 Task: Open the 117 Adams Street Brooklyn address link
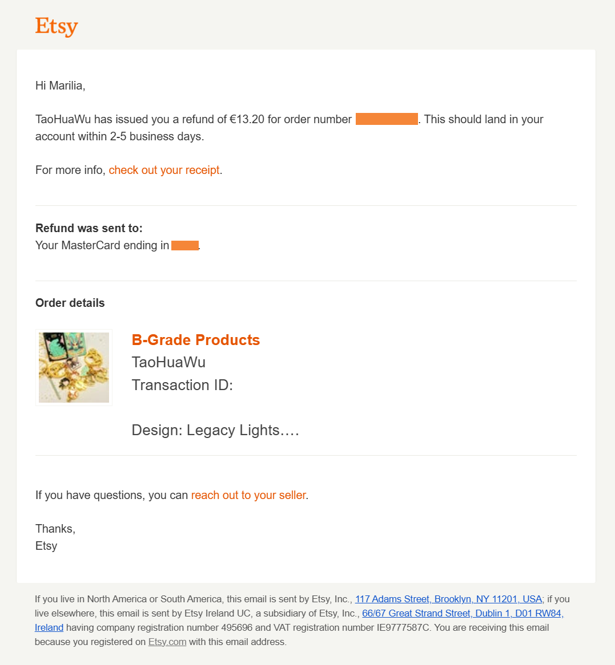pos(448,599)
